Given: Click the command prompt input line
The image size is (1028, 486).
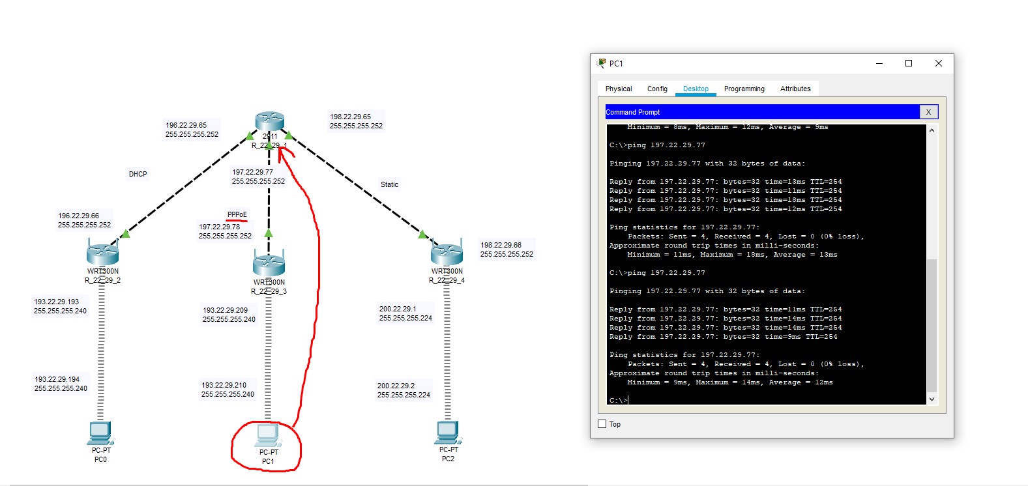Looking at the screenshot, I should (x=717, y=400).
